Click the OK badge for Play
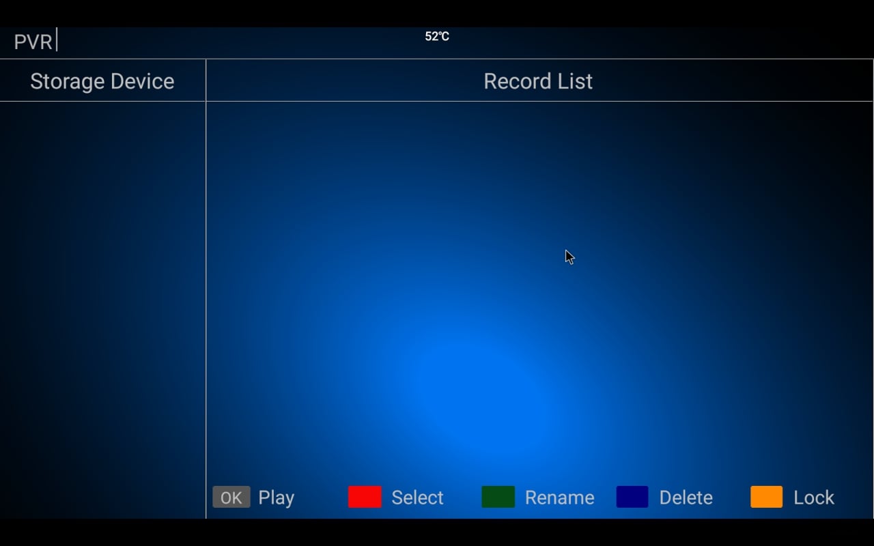This screenshot has height=546, width=874. [x=231, y=498]
